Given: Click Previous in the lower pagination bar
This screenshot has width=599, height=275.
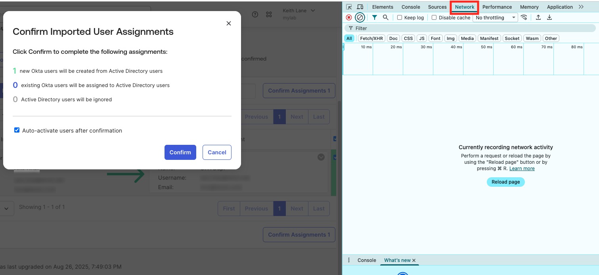Looking at the screenshot, I should (x=256, y=209).
